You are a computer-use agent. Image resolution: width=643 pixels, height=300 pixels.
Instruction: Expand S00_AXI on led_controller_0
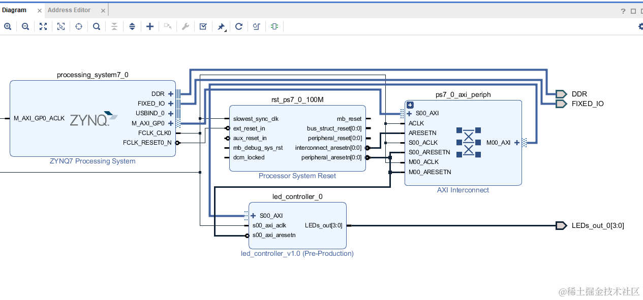(253, 216)
